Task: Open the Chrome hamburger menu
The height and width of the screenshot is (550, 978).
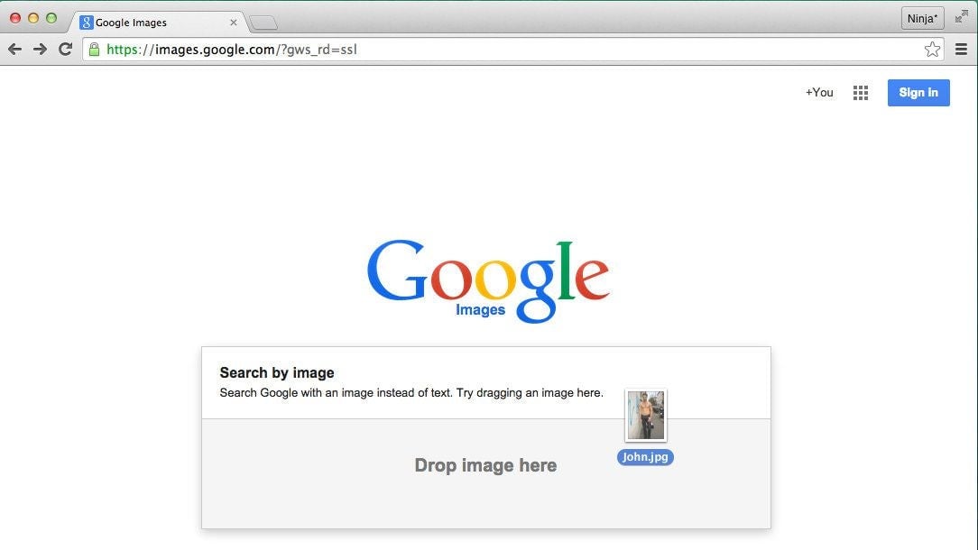Action: (x=961, y=50)
